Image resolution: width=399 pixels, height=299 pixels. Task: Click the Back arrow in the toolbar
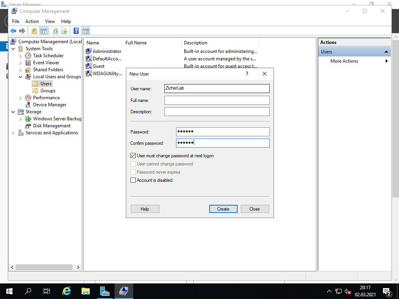[13, 31]
